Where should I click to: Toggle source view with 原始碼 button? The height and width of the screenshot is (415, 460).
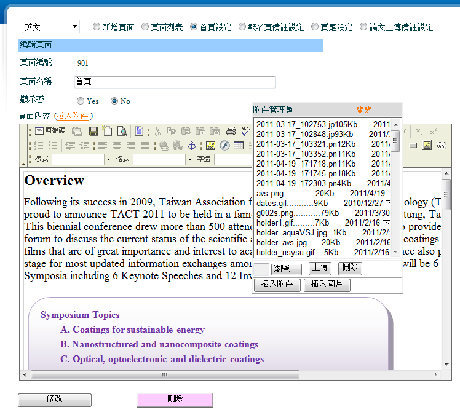[x=50, y=131]
